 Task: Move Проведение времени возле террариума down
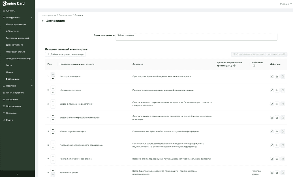(53, 147)
